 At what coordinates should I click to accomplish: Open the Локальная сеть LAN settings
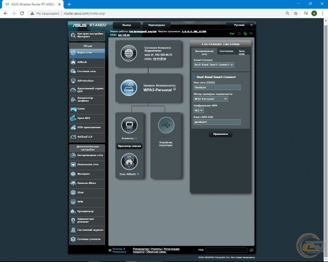click(x=87, y=165)
